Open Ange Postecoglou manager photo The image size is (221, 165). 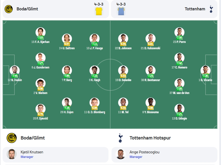pos(121,154)
